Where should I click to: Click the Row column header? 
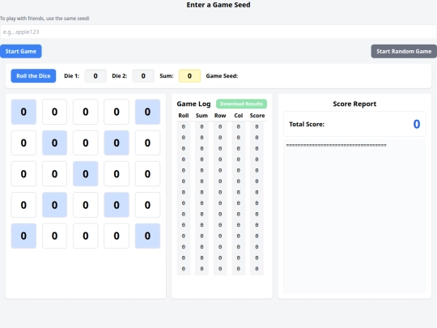[x=220, y=116]
